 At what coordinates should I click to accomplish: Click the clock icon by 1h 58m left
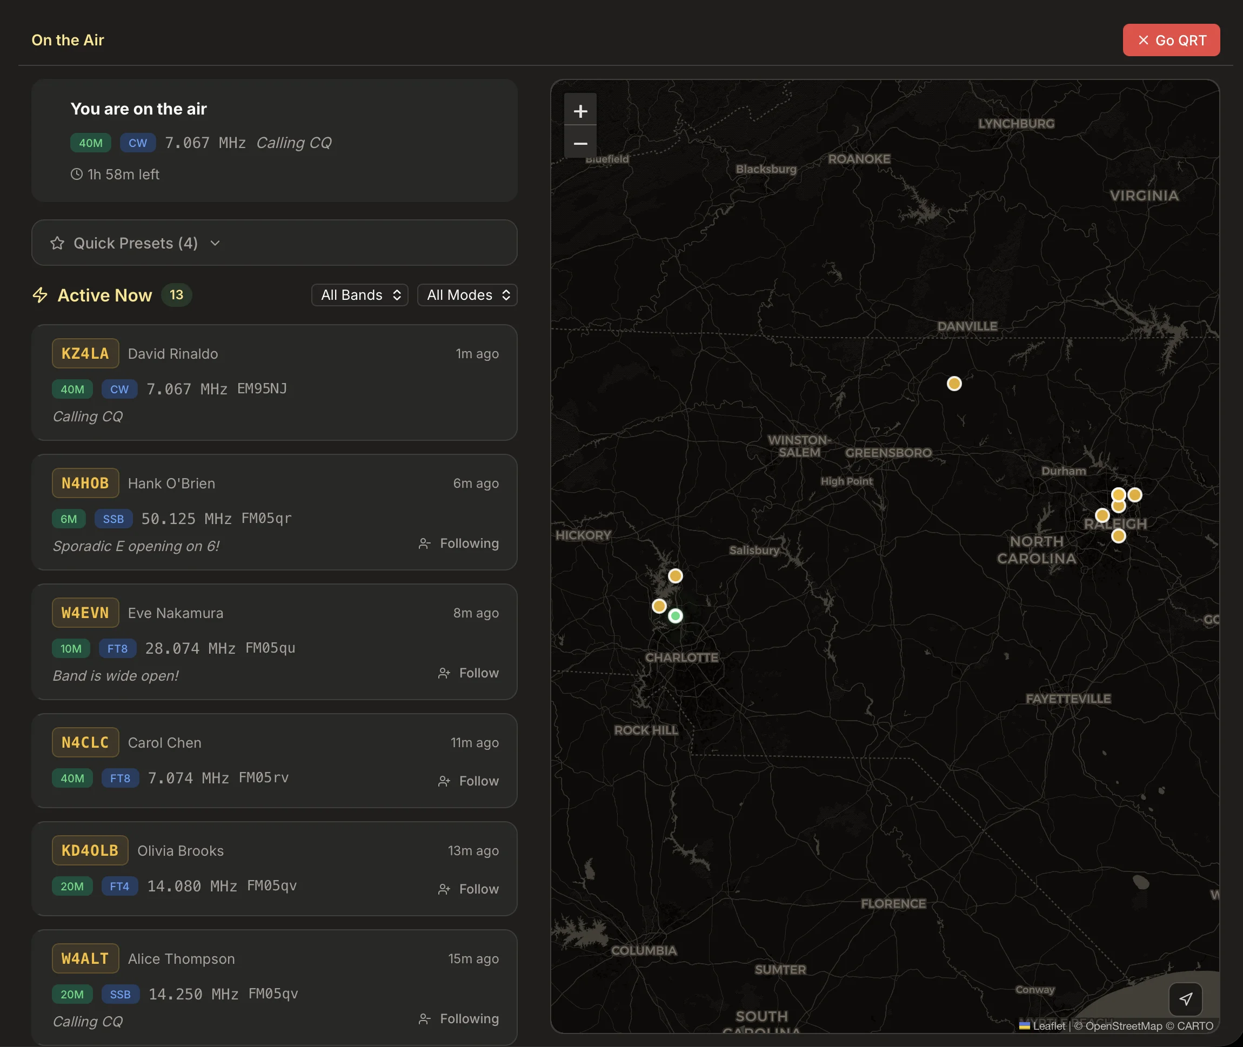pyautogui.click(x=77, y=174)
